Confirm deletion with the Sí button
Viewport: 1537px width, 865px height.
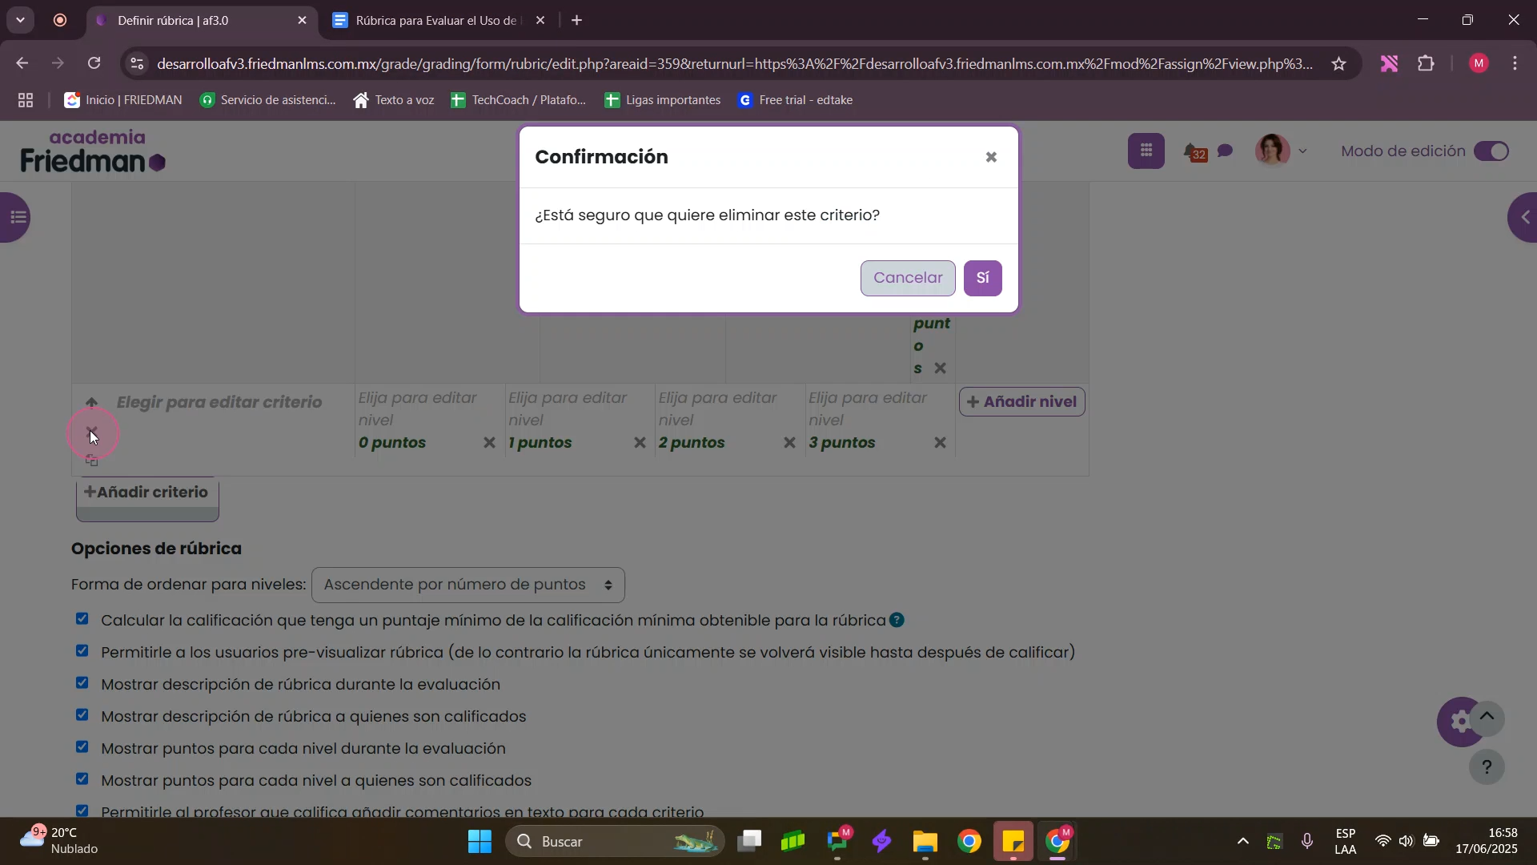tap(982, 278)
